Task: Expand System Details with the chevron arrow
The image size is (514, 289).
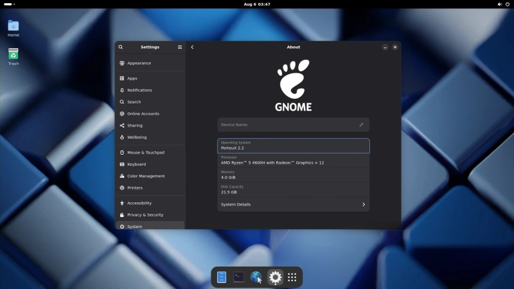Action: (364, 204)
